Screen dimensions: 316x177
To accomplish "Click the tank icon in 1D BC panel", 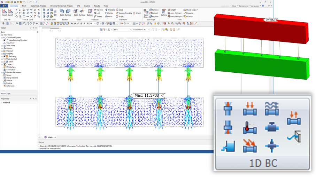I will [228, 146].
